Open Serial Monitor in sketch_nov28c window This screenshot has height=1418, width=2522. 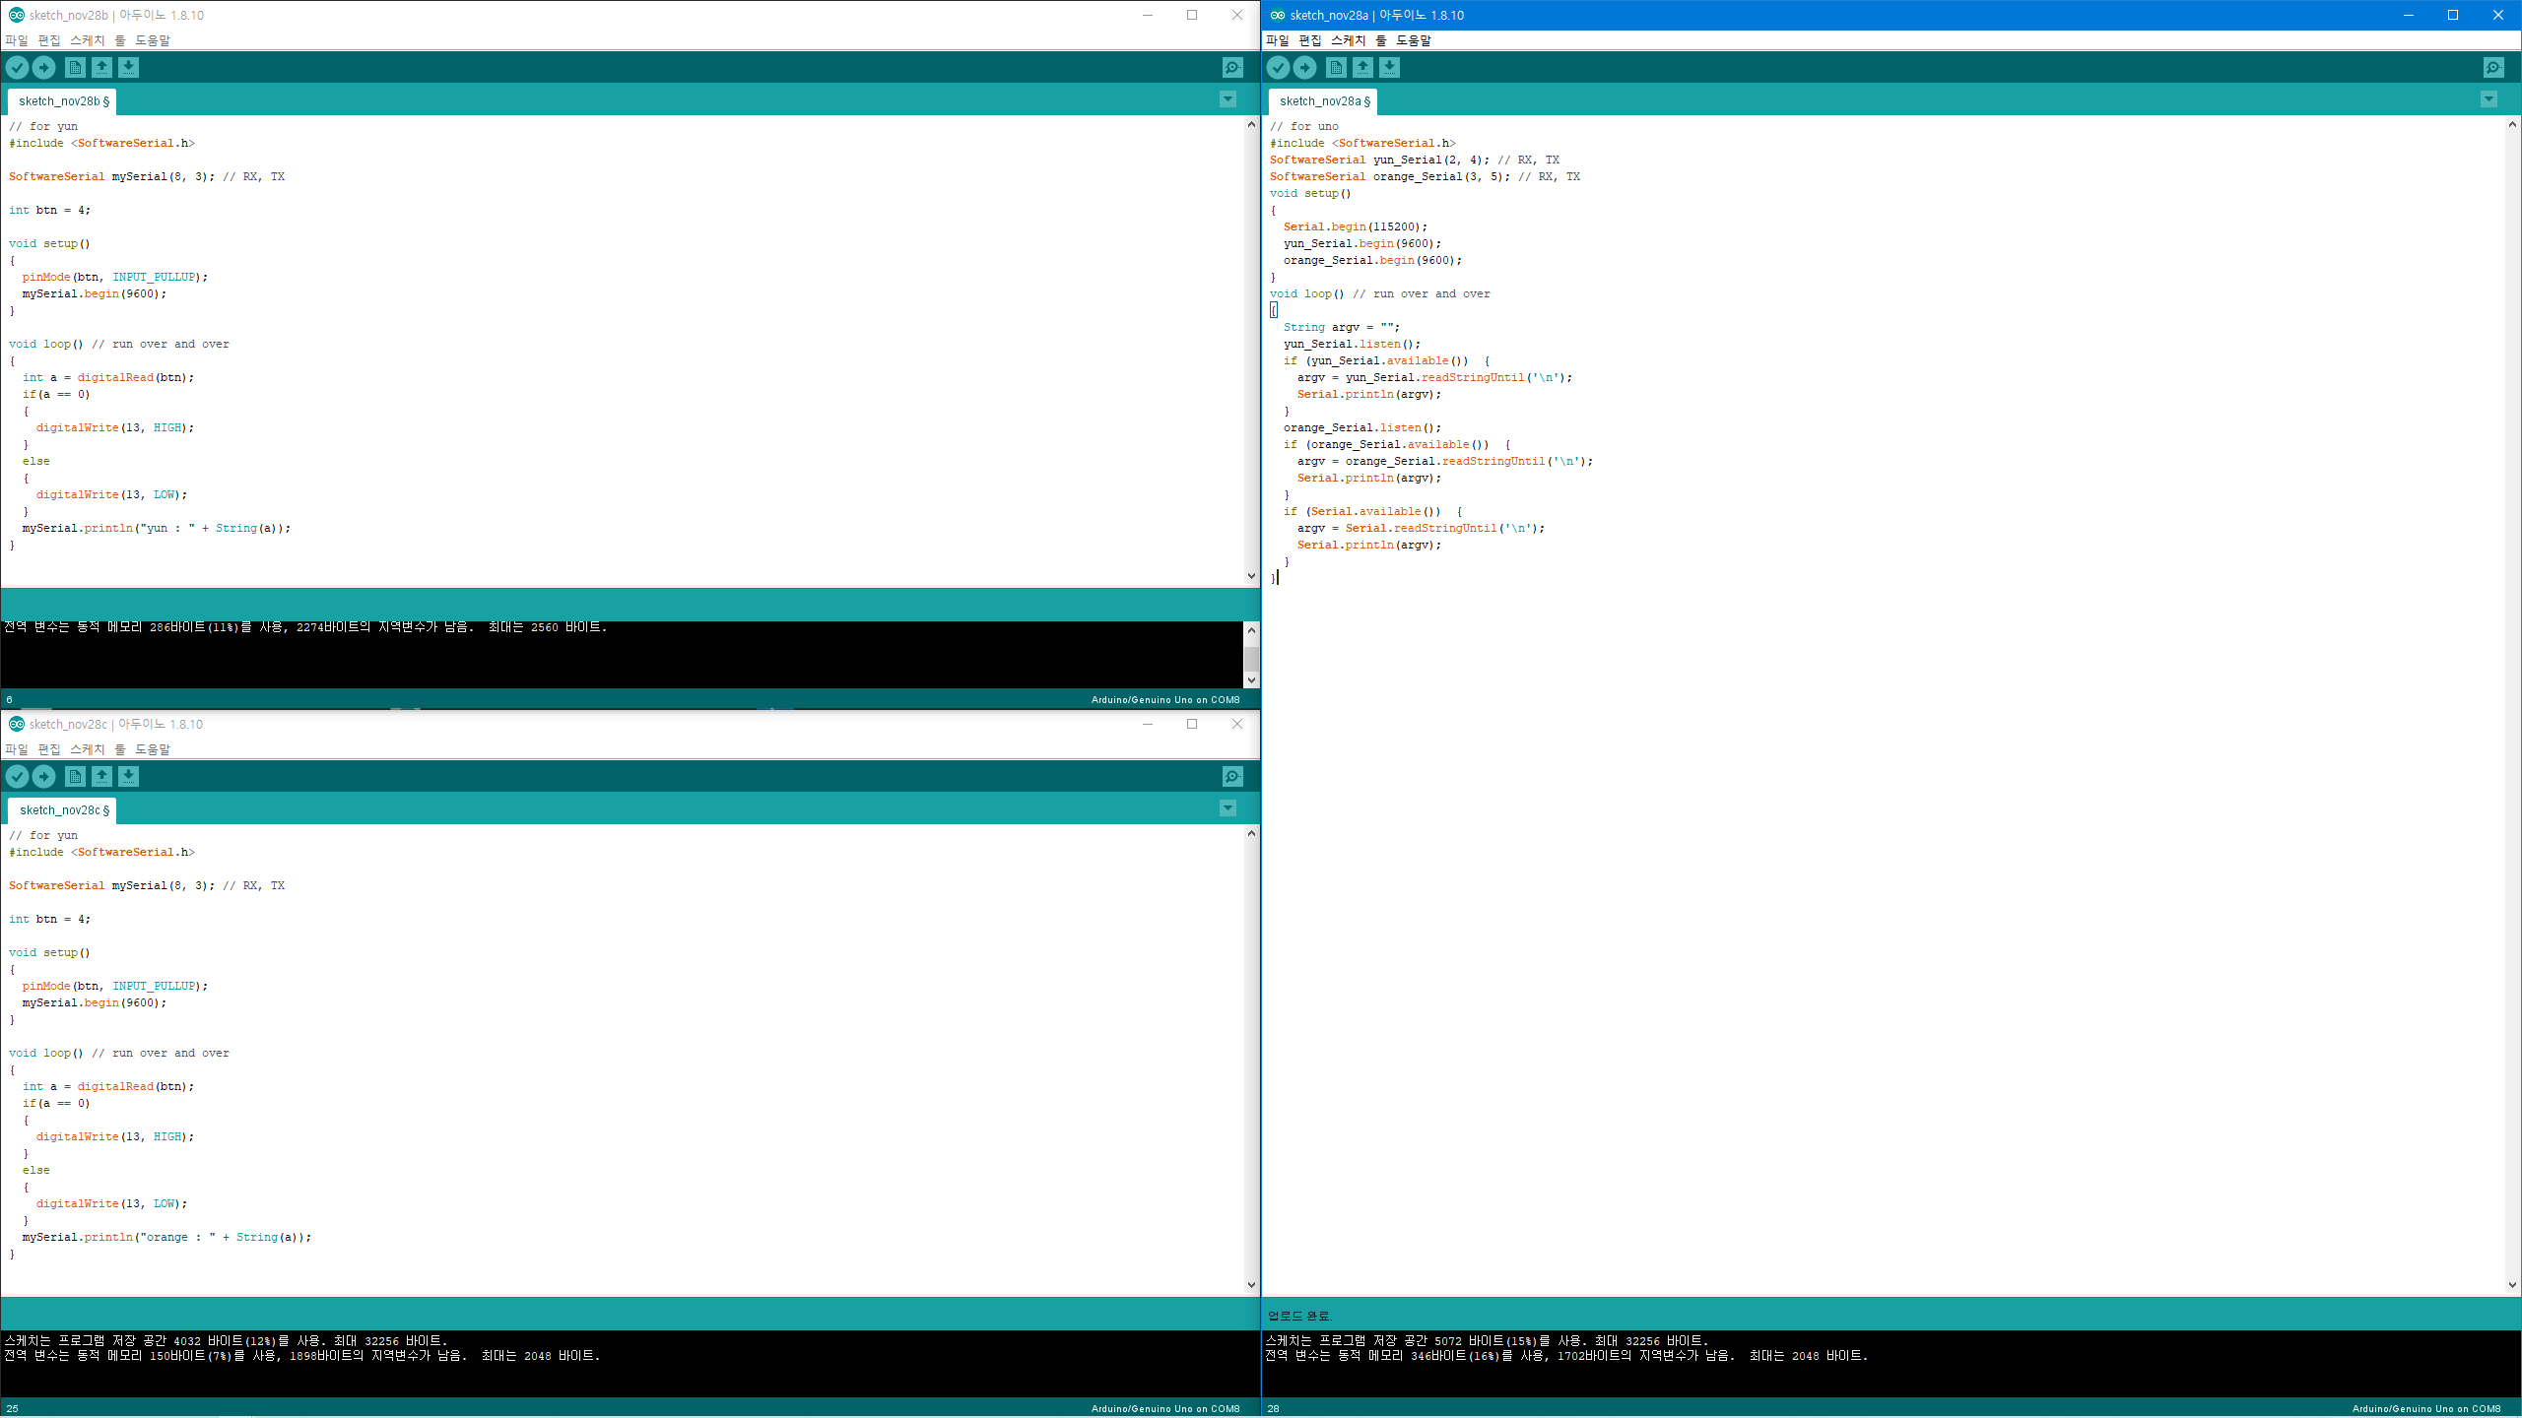[1231, 776]
